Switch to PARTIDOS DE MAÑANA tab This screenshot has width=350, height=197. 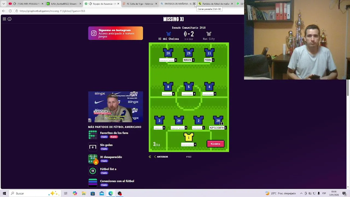[178, 4]
